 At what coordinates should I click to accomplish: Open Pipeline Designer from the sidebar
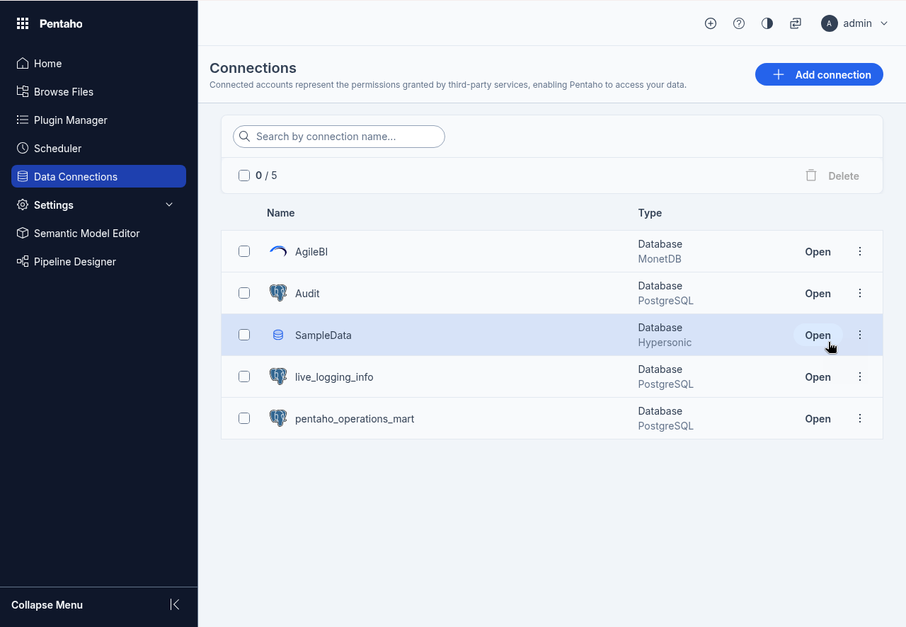coord(74,261)
